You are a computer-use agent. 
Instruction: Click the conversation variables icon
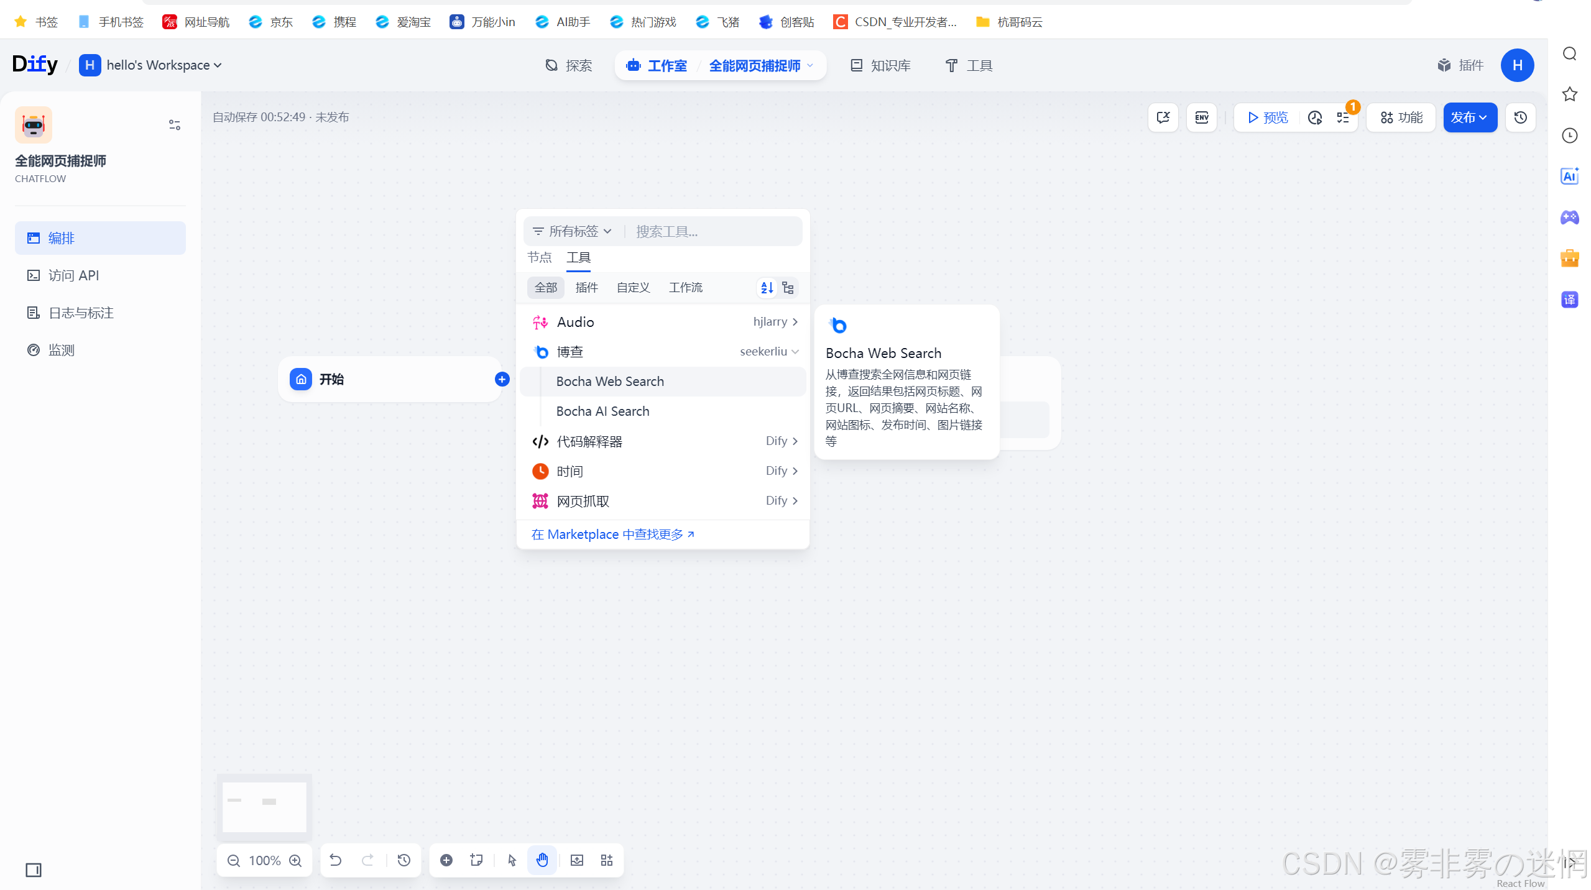pyautogui.click(x=1163, y=117)
